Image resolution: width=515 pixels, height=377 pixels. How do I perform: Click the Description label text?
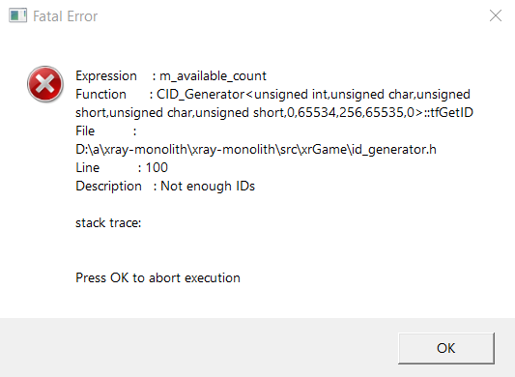(x=108, y=186)
